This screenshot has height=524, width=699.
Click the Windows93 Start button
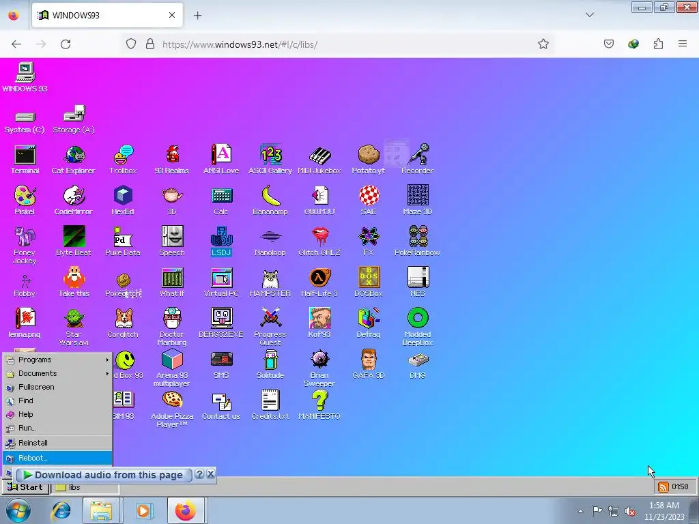coord(25,487)
